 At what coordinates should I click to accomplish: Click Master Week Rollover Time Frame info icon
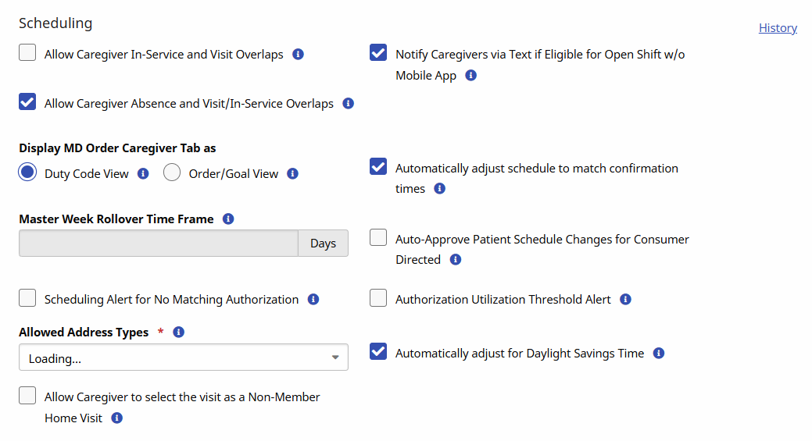[228, 219]
